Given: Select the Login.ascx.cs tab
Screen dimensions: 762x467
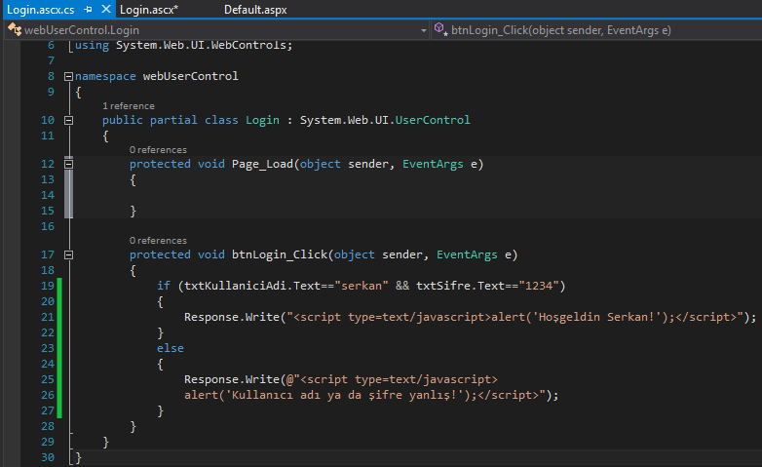Looking at the screenshot, I should click(x=41, y=10).
